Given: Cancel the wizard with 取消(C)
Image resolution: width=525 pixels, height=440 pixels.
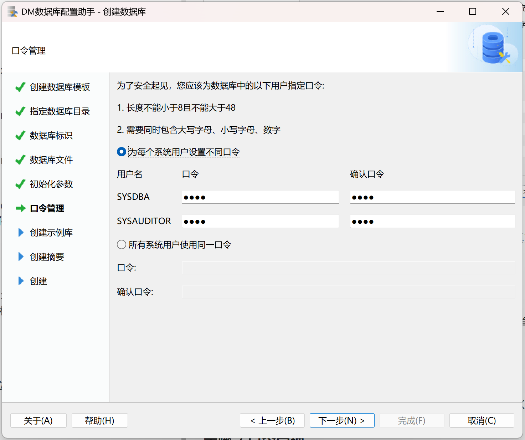Looking at the screenshot, I should (482, 420).
